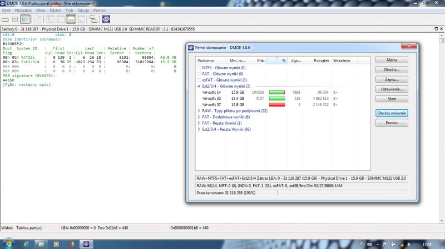
Task: Open Ustawienia... scan settings
Action: pyautogui.click(x=392, y=89)
